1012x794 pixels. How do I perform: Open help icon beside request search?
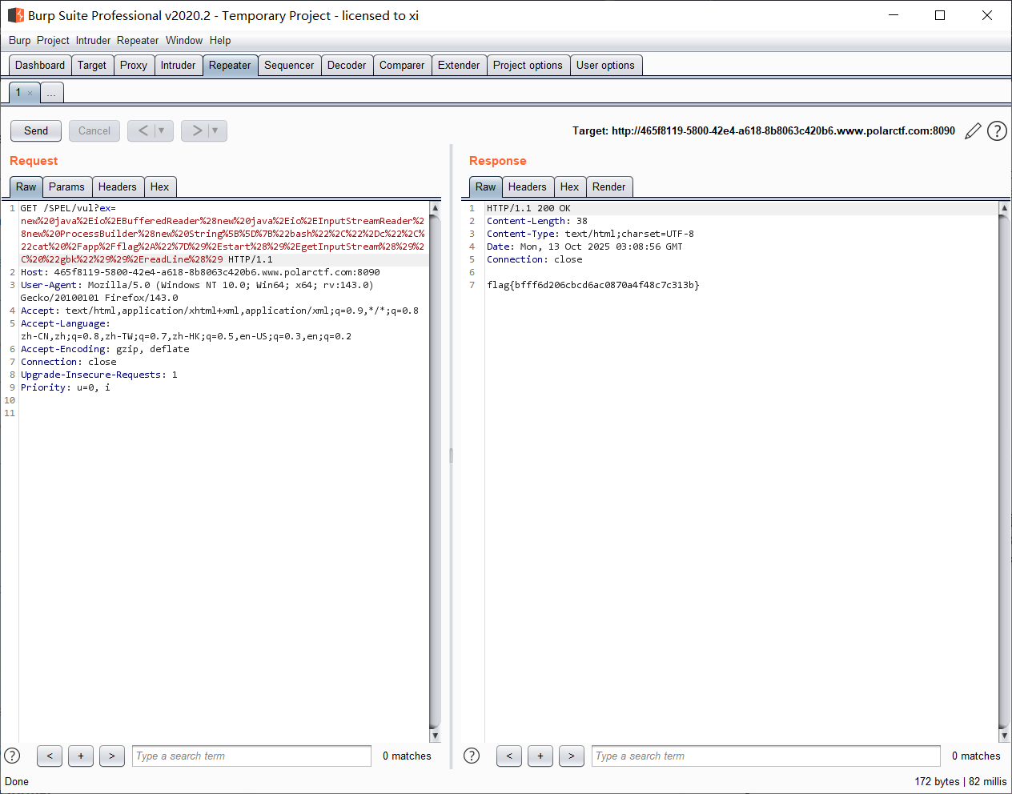12,756
